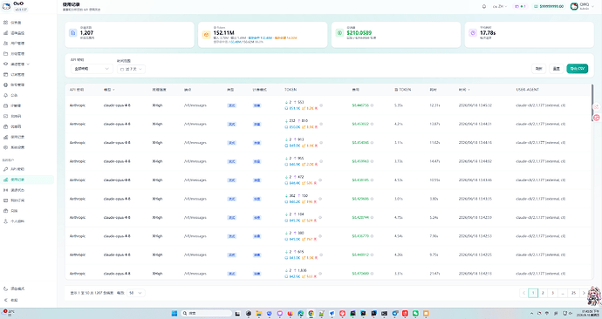
Task: Open the account balance badge in header
Action: 549,6
